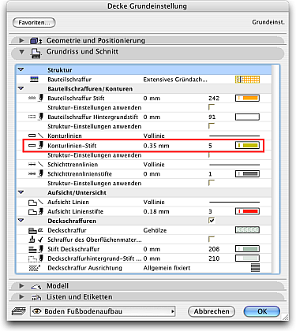
Task: Open the Favoriten button
Action: [x=34, y=23]
